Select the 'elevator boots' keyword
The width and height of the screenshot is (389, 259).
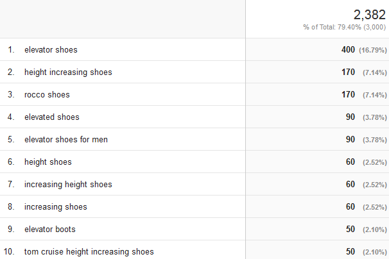coord(50,229)
